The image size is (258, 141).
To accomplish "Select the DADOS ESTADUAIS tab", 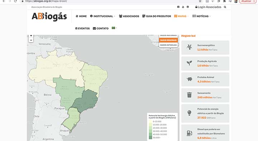I will [x=168, y=45].
